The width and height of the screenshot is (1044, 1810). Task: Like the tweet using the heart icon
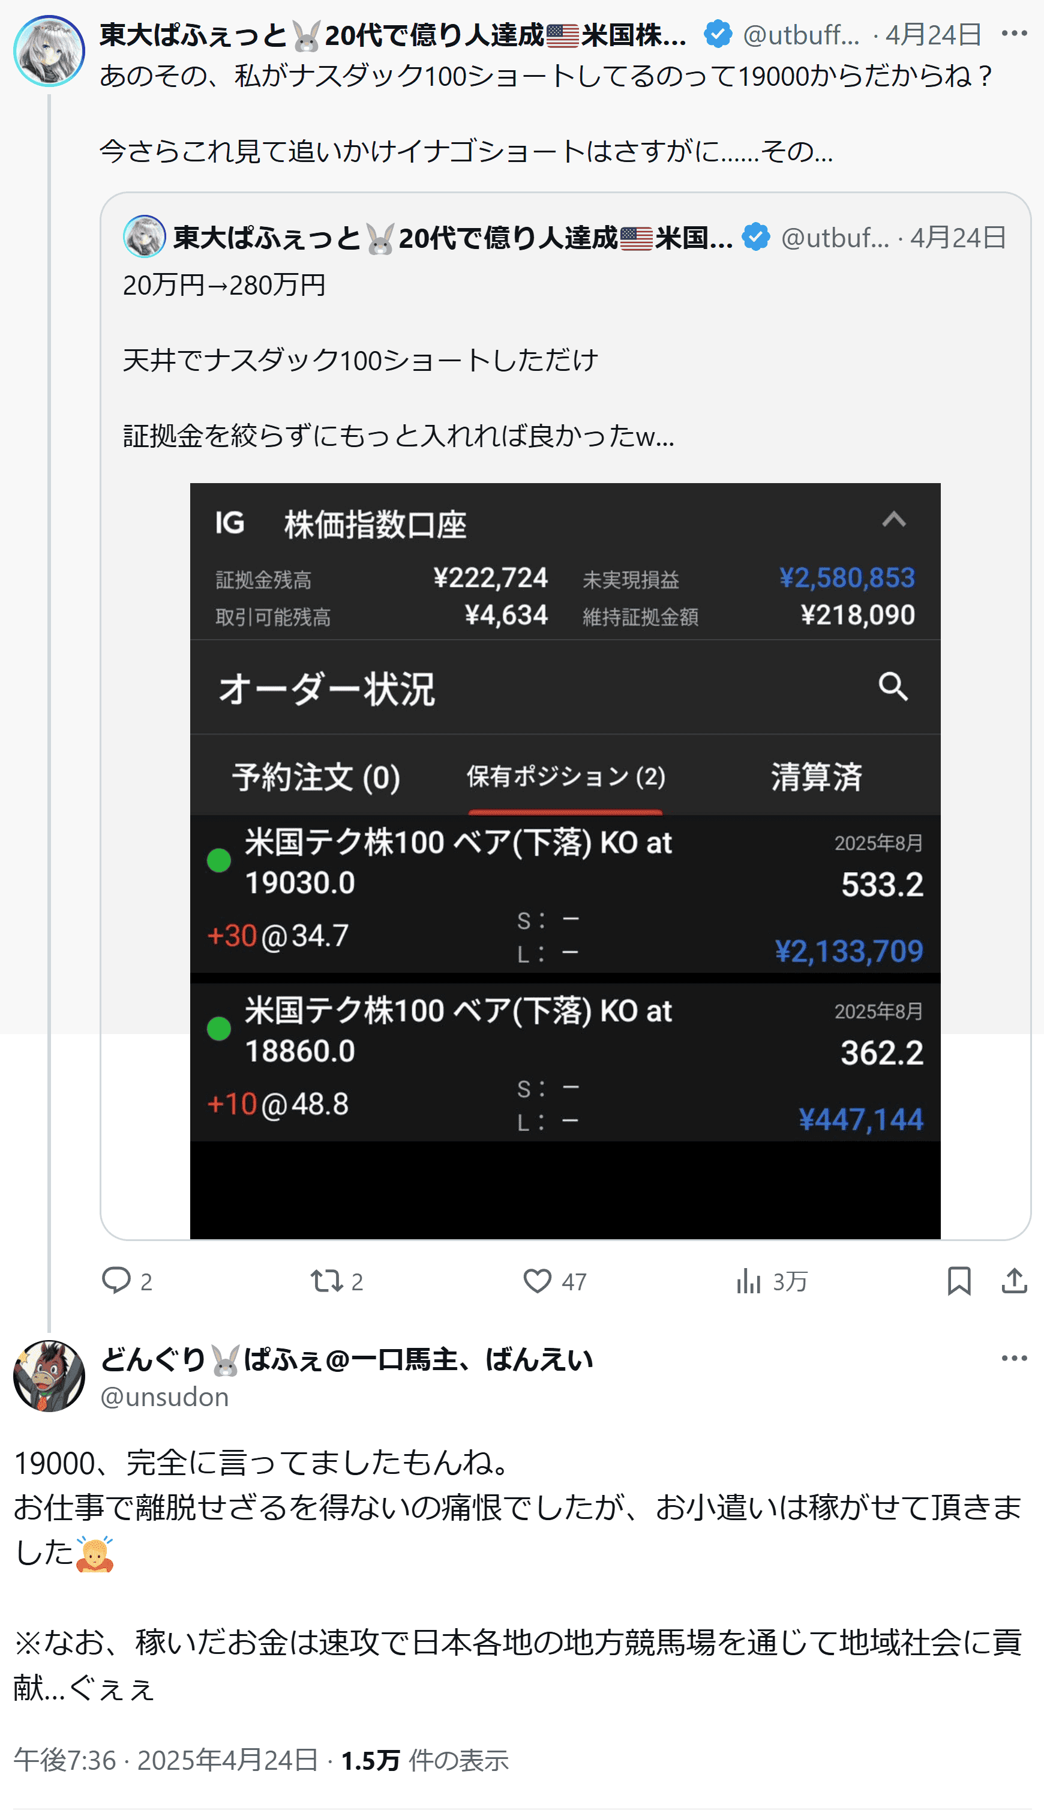click(537, 1280)
